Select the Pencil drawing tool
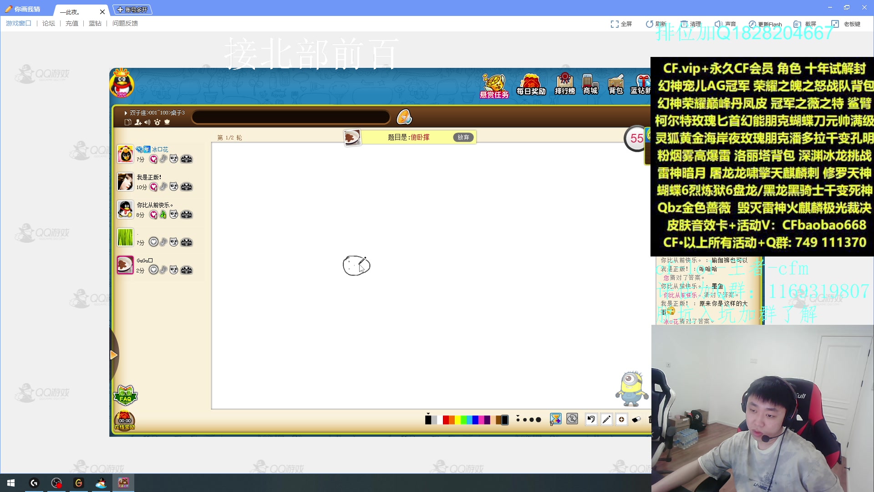This screenshot has height=492, width=874. click(x=606, y=420)
